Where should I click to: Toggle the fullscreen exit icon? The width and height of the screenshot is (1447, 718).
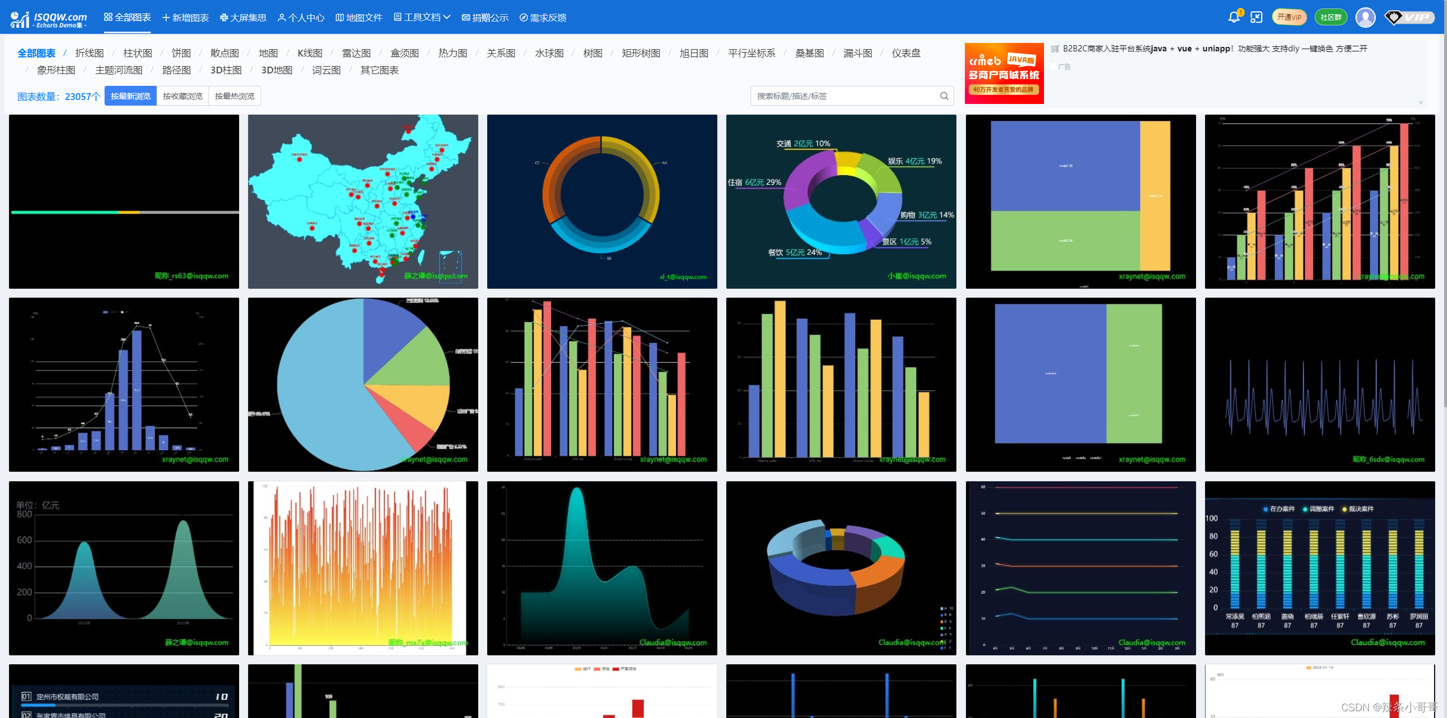(1256, 18)
